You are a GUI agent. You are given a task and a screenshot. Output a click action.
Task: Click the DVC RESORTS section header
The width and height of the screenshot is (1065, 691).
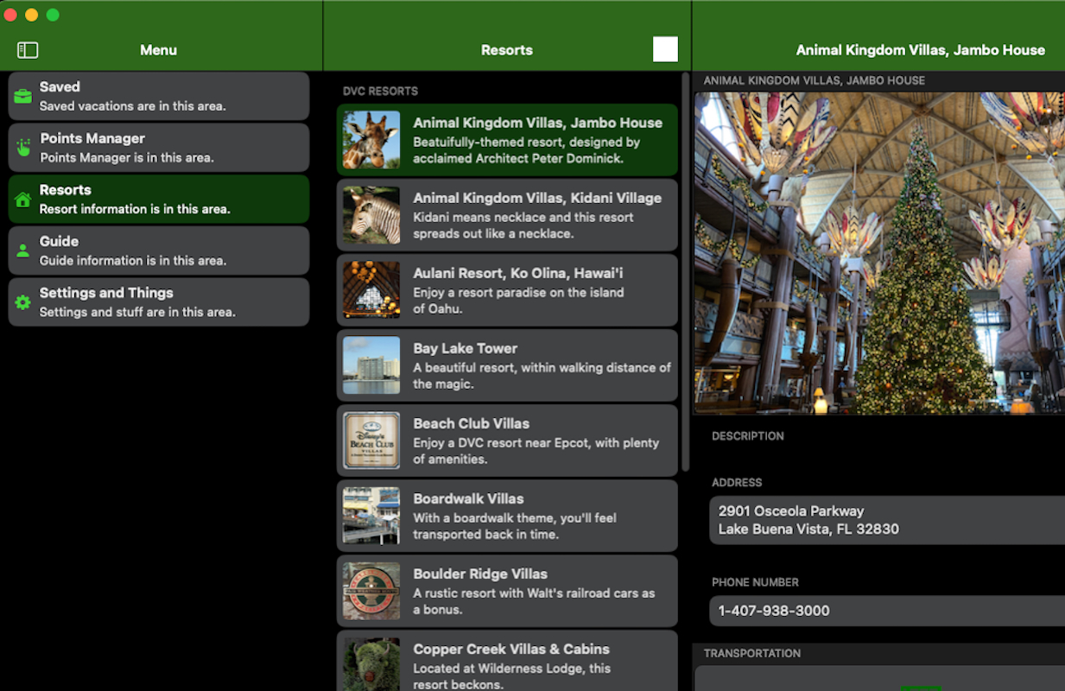coord(380,91)
